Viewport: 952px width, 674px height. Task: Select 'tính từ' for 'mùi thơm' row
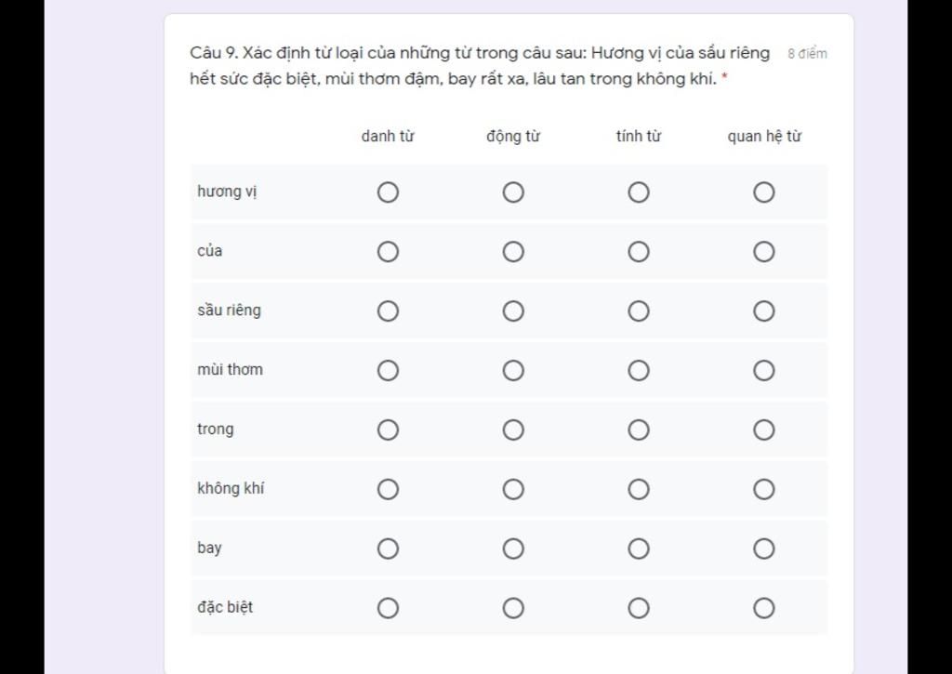coord(638,371)
